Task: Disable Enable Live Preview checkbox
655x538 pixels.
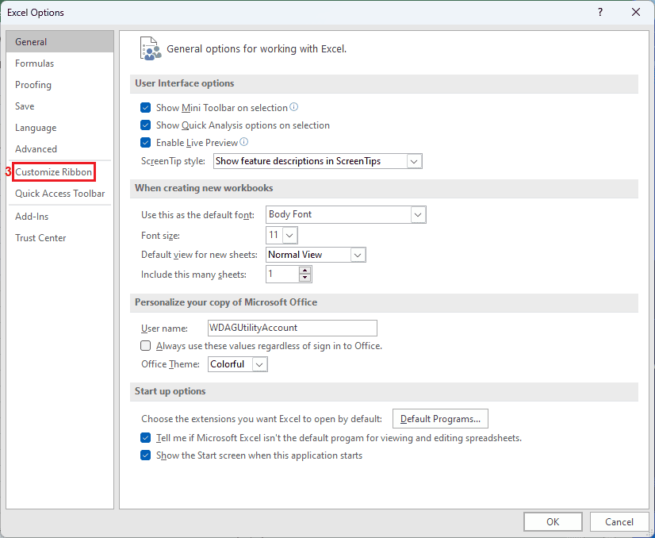Action: tap(145, 143)
